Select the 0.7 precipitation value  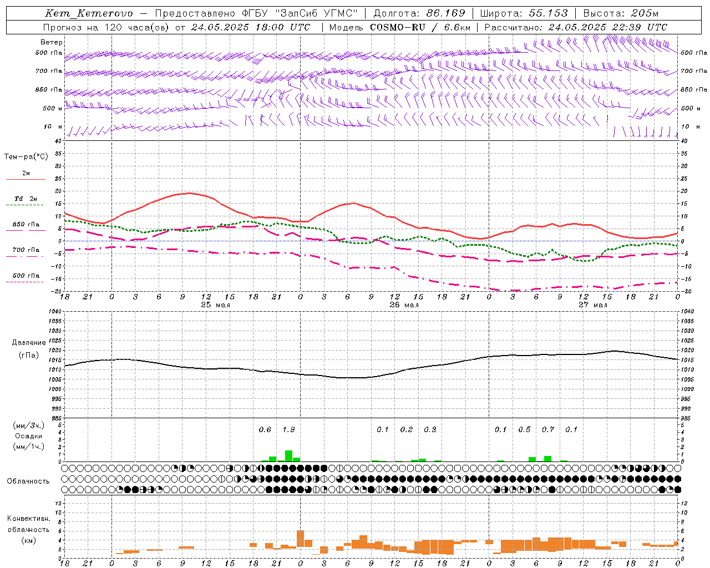(x=548, y=430)
